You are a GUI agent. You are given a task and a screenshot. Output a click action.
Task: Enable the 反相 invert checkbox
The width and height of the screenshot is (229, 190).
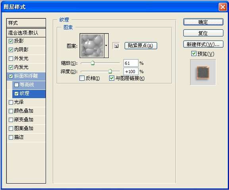(82, 78)
